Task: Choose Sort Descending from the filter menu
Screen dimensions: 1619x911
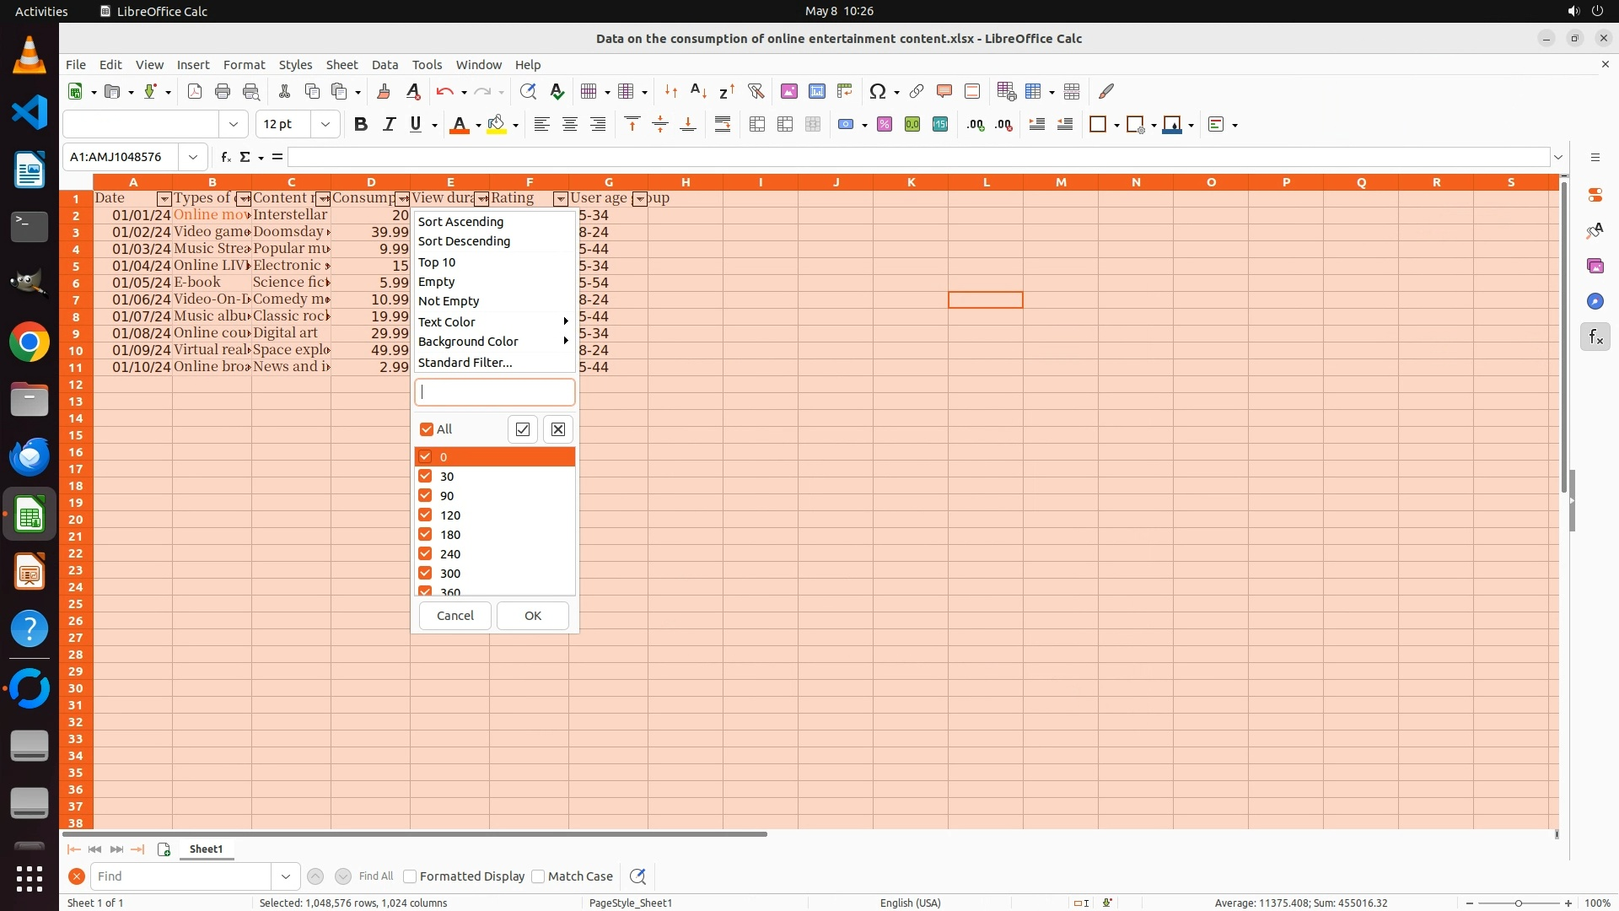Action: point(464,241)
